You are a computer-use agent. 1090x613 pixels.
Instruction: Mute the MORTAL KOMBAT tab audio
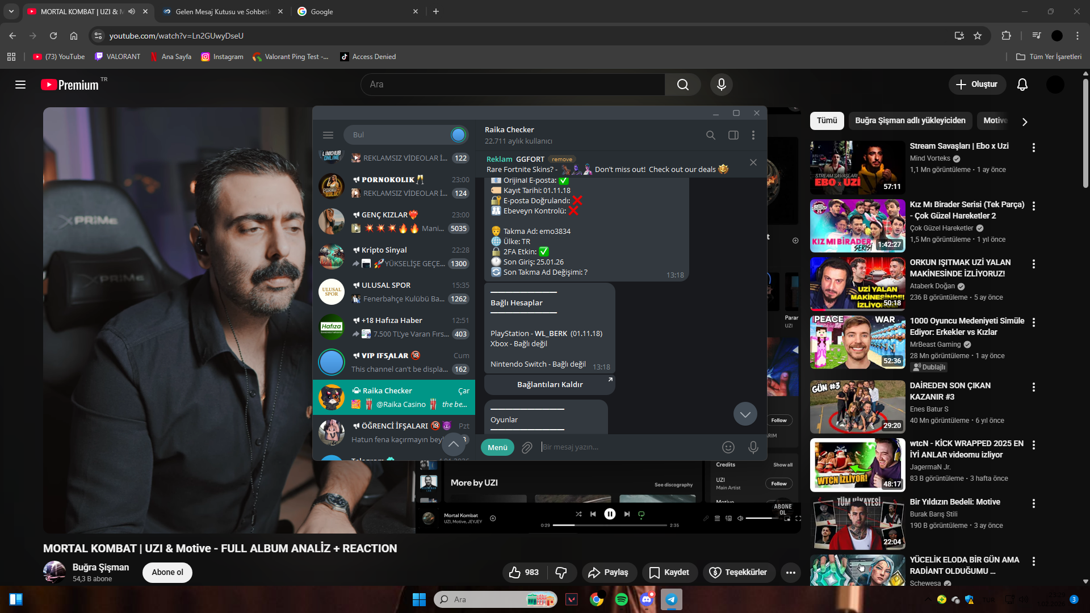click(132, 11)
